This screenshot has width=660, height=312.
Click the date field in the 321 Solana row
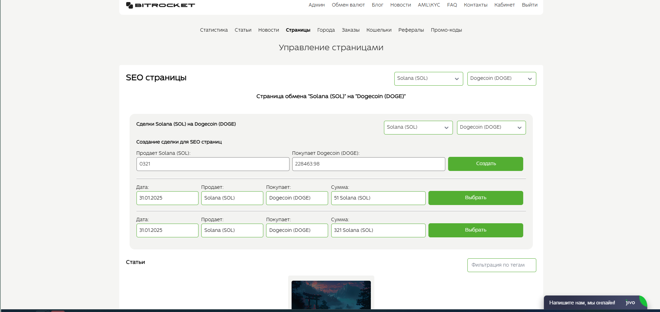coord(167,230)
